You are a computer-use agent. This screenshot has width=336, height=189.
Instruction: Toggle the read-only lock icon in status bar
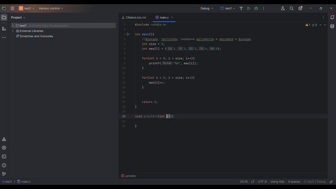[x=331, y=182]
